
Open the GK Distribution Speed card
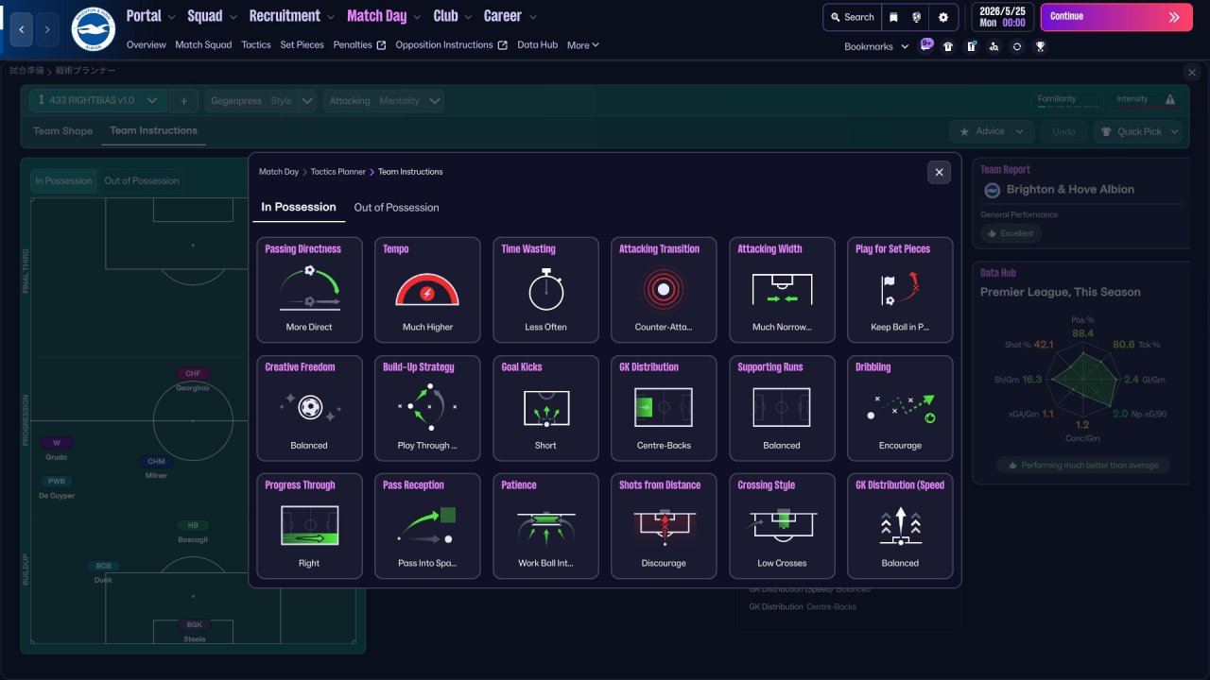[x=900, y=526]
